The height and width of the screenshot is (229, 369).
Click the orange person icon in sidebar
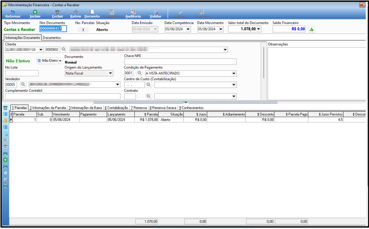[5, 120]
